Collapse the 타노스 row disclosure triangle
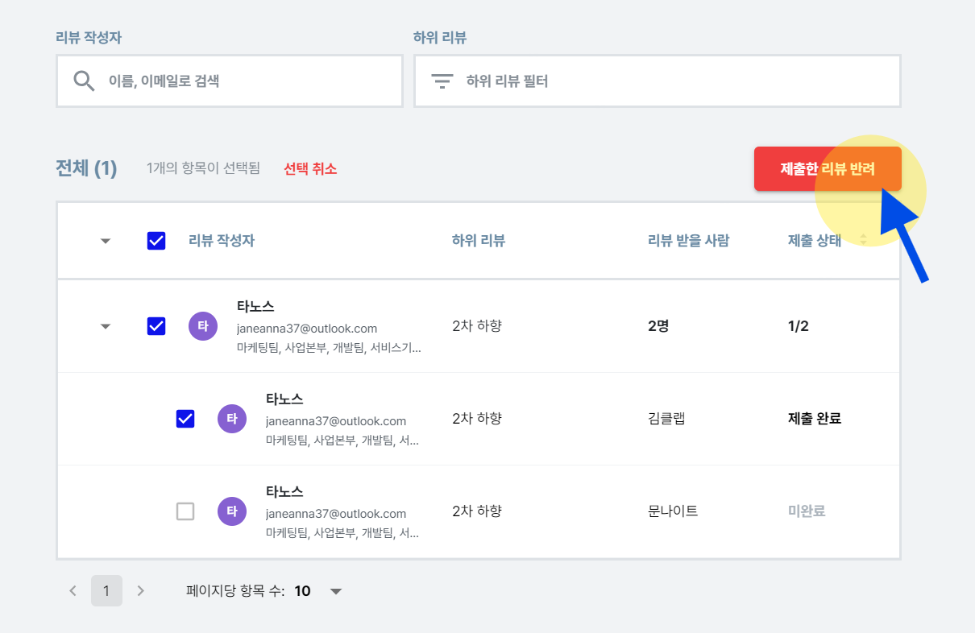 (x=105, y=326)
